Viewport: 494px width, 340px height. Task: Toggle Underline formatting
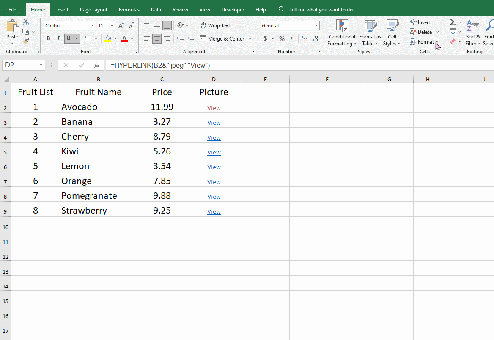pos(69,38)
